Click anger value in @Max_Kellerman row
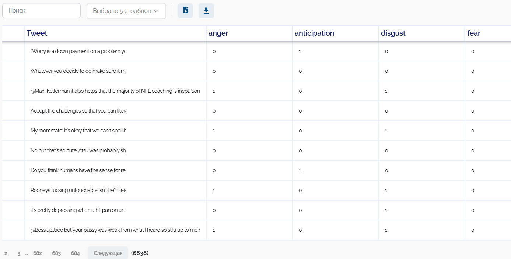The height and width of the screenshot is (259, 511). click(214, 91)
